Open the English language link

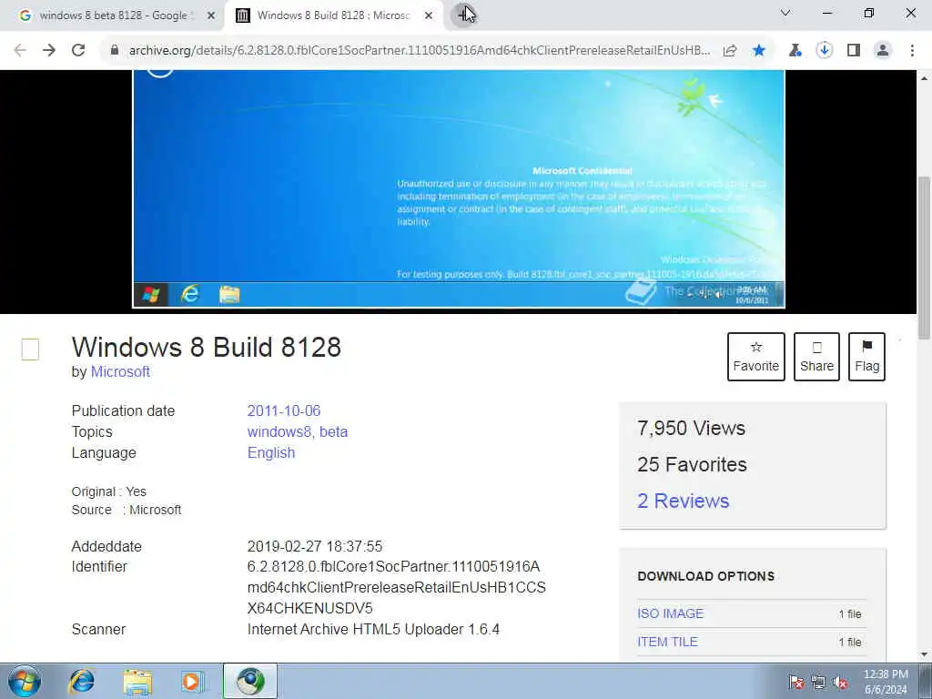point(271,452)
